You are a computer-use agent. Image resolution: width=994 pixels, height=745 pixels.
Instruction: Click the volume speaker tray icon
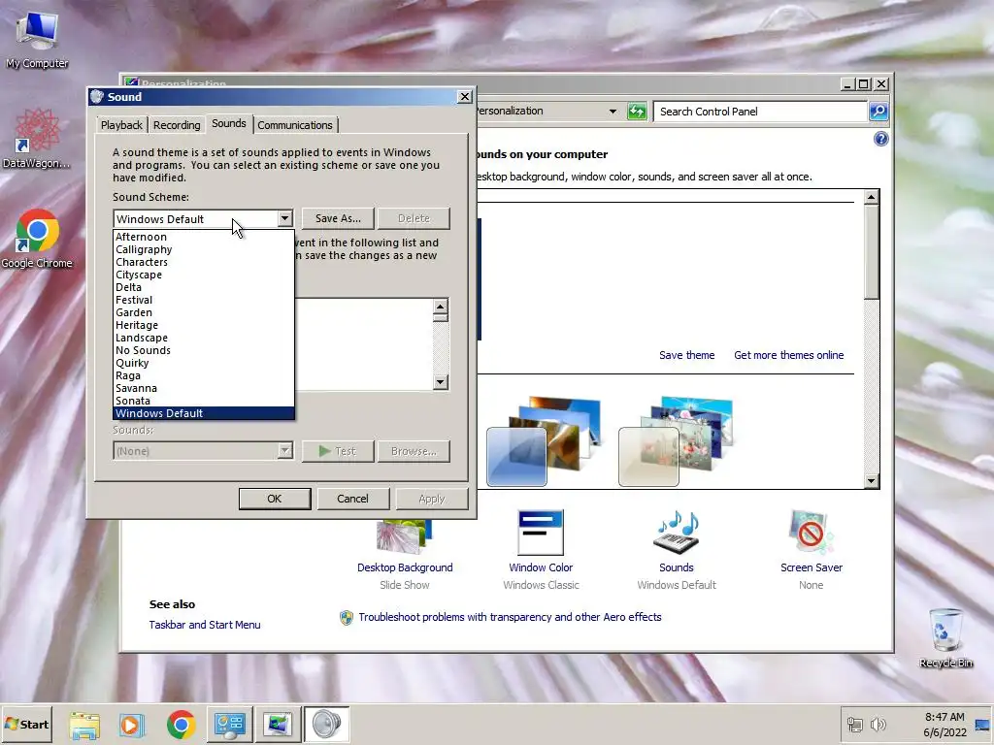[x=878, y=724]
